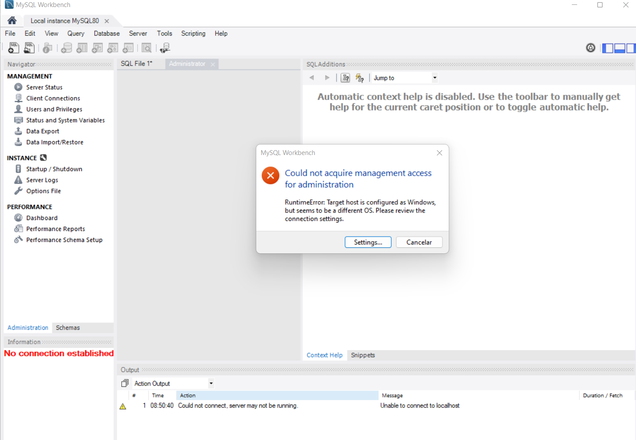Screen dimensions: 636x440
Task: Create a new stored procedure icon
Action: point(113,48)
